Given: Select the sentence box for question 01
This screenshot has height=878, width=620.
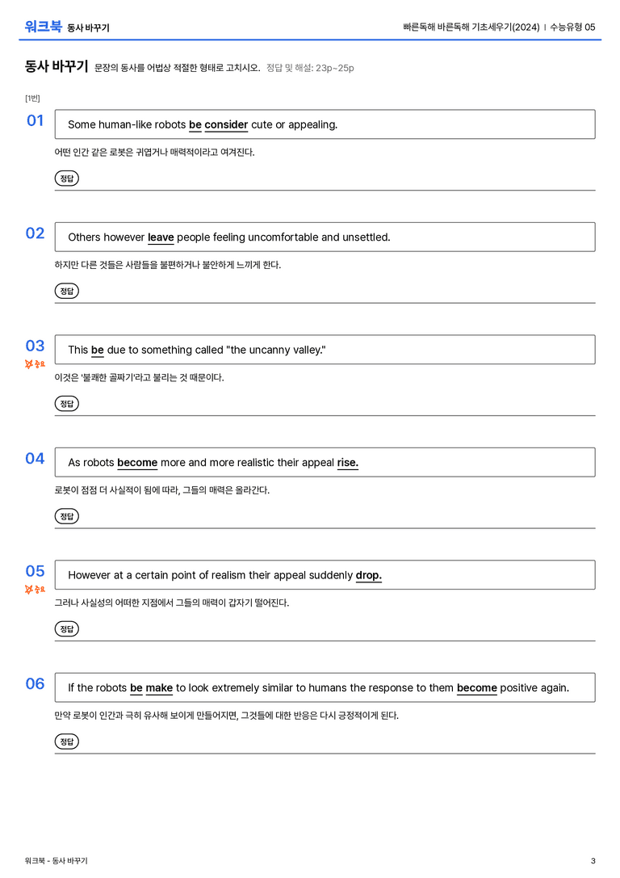Looking at the screenshot, I should point(325,124).
